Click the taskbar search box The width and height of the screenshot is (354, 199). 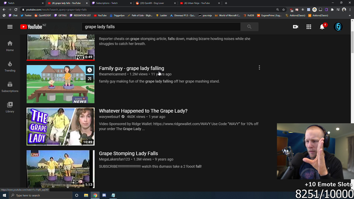(x=40, y=195)
